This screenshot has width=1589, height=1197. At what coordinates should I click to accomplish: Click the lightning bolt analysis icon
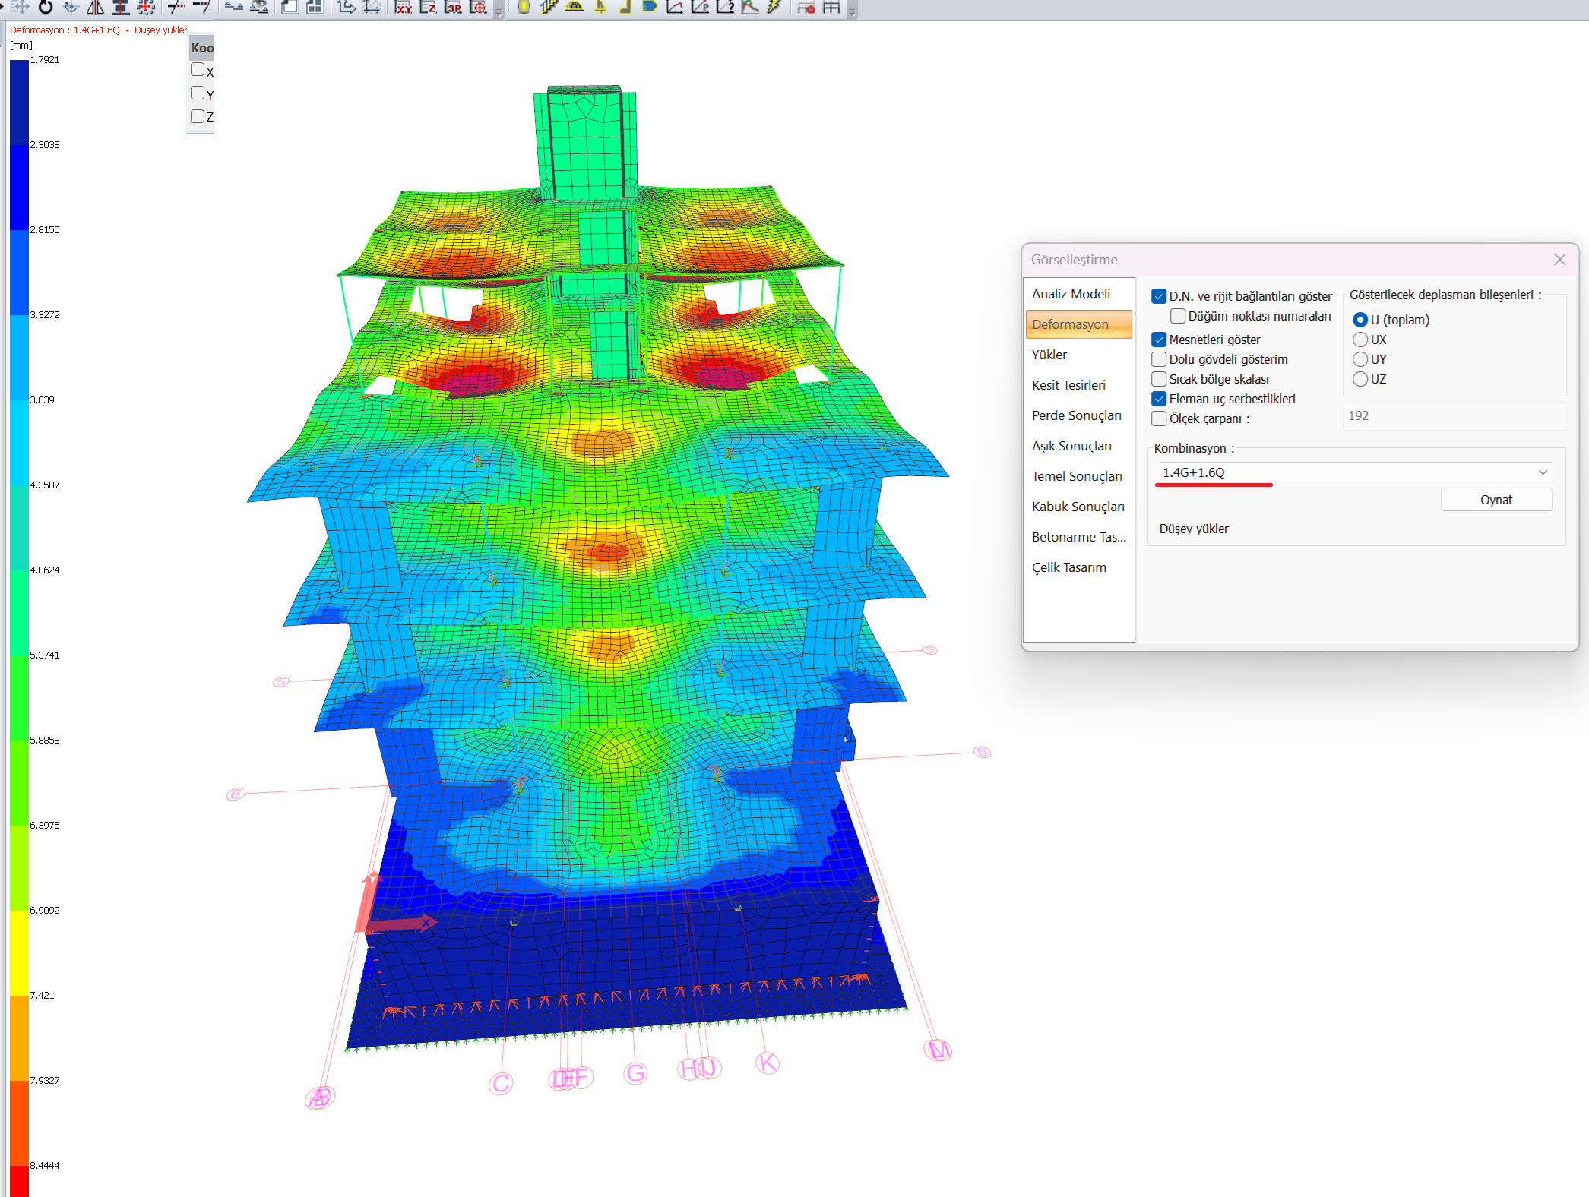774,8
